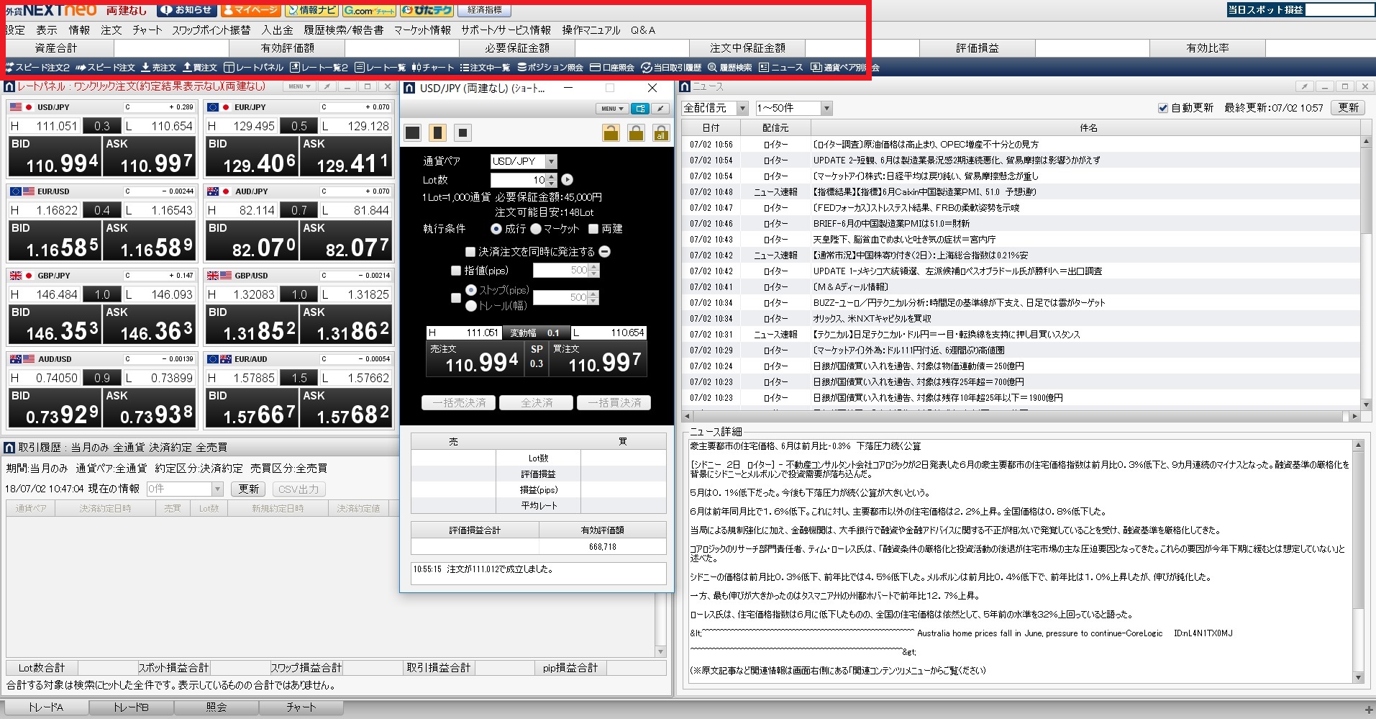Open 口座照会 account inquiry

[x=612, y=68]
